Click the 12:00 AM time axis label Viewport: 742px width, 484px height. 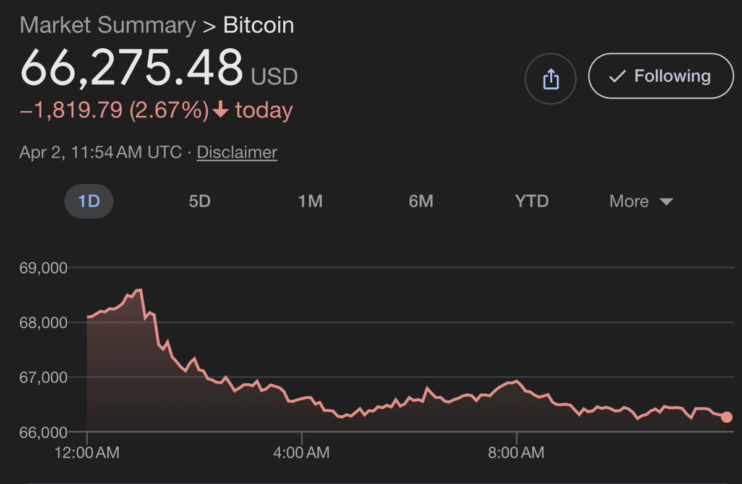click(87, 453)
